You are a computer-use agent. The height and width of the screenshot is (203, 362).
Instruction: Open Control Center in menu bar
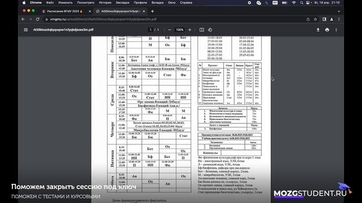308,3
